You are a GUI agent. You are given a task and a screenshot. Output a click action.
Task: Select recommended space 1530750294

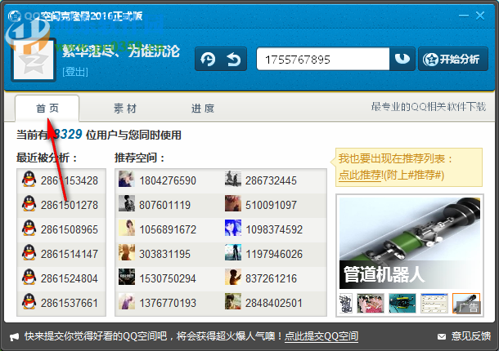click(168, 278)
